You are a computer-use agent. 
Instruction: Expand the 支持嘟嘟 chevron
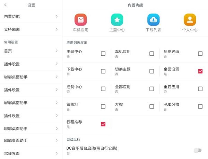click(x=57, y=29)
